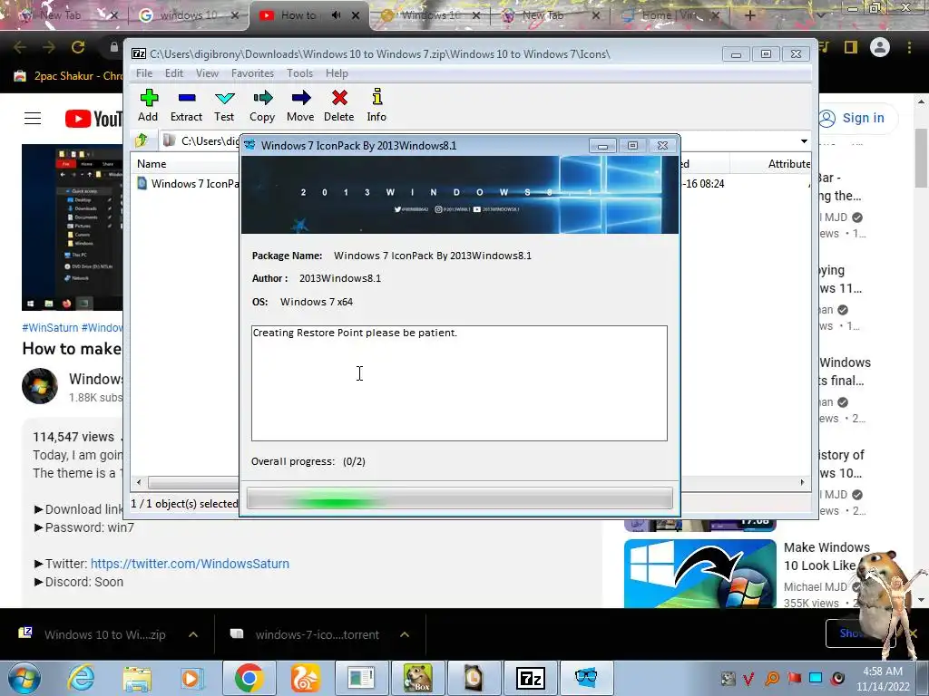Image resolution: width=929 pixels, height=696 pixels.
Task: Toggle the Chrome side panel icon
Action: (851, 47)
